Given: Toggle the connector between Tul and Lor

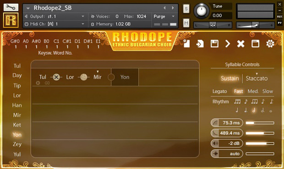Looking at the screenshot, I should coord(56,77).
